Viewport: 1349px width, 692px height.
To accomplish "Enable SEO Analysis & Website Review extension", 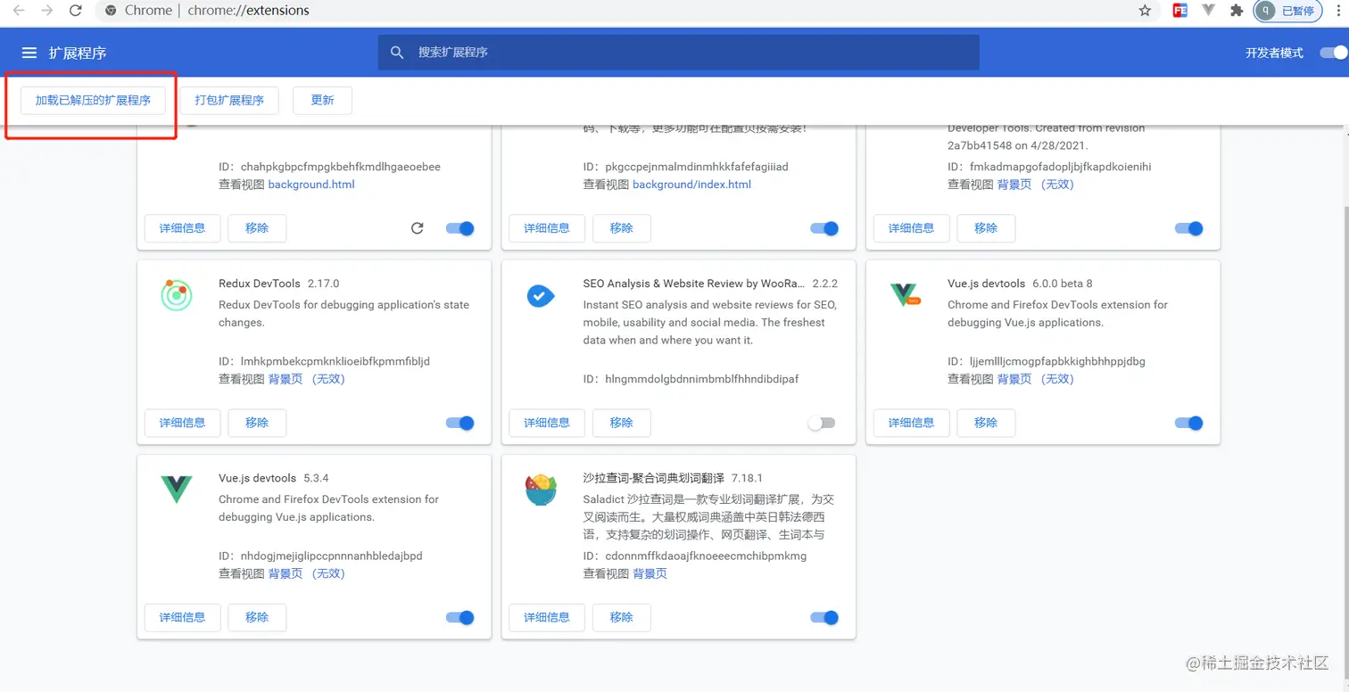I will (822, 423).
